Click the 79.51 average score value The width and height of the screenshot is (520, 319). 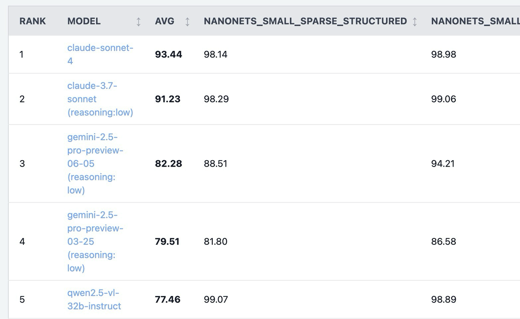tap(167, 241)
